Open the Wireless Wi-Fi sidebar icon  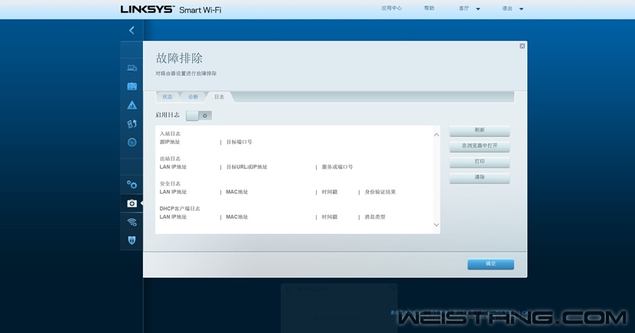click(132, 222)
